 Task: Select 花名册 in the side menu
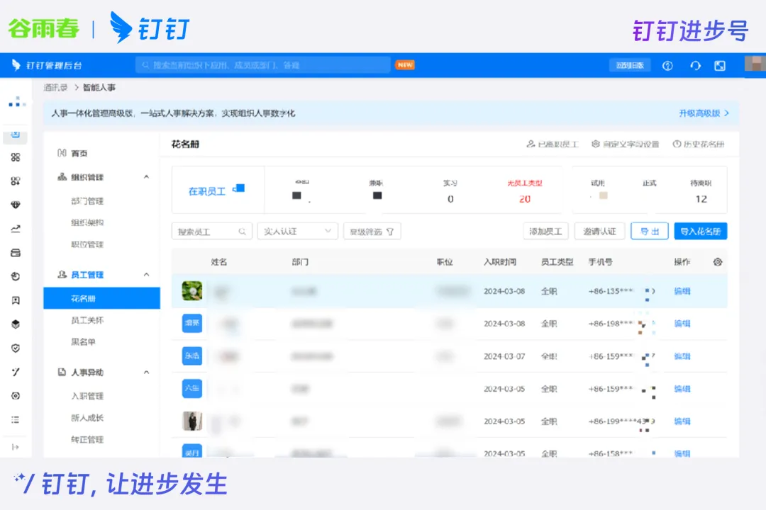click(x=101, y=298)
